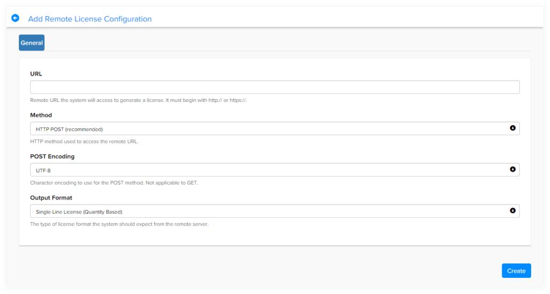Click the Create button
The image size is (550, 294).
coord(516,271)
